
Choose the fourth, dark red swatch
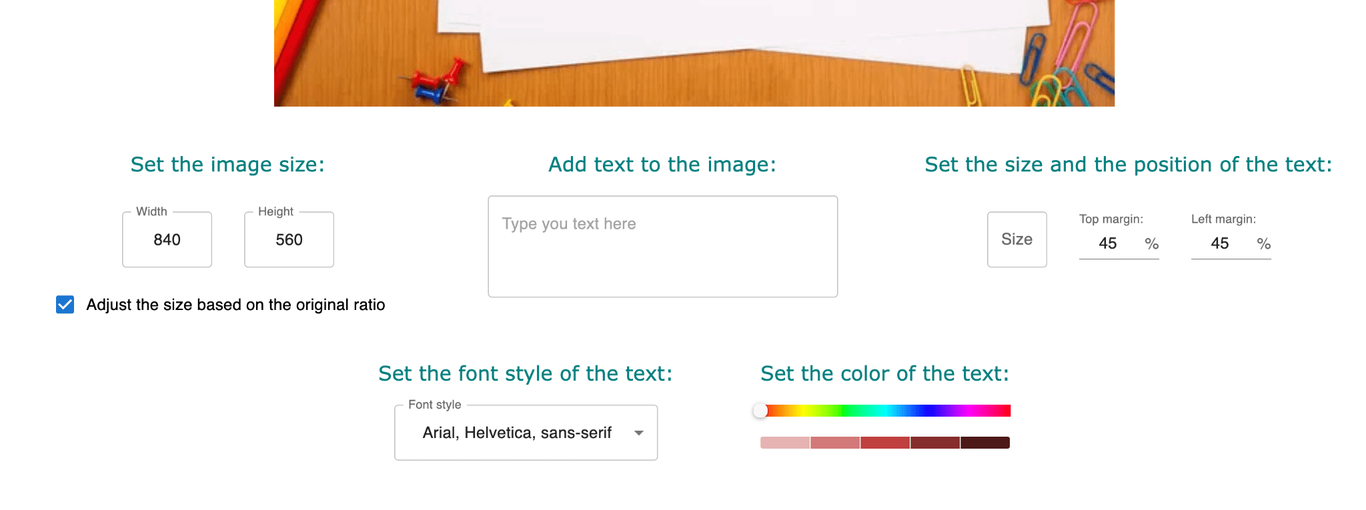[x=935, y=443]
